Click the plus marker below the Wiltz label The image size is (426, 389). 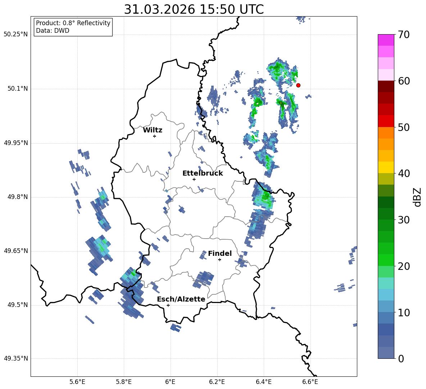[155, 136]
